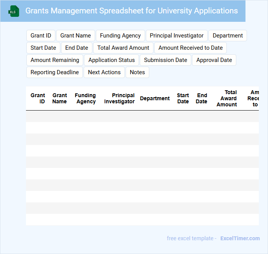268x254 pixels.
Task: Select the Grant ID tag
Action: [x=41, y=36]
